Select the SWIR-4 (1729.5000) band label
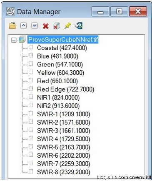 coord(64,139)
